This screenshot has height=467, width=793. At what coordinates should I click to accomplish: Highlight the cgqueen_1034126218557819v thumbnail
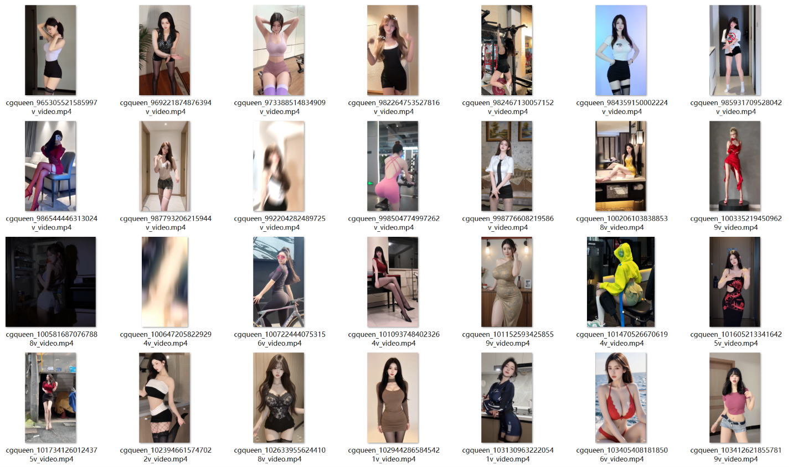click(735, 398)
